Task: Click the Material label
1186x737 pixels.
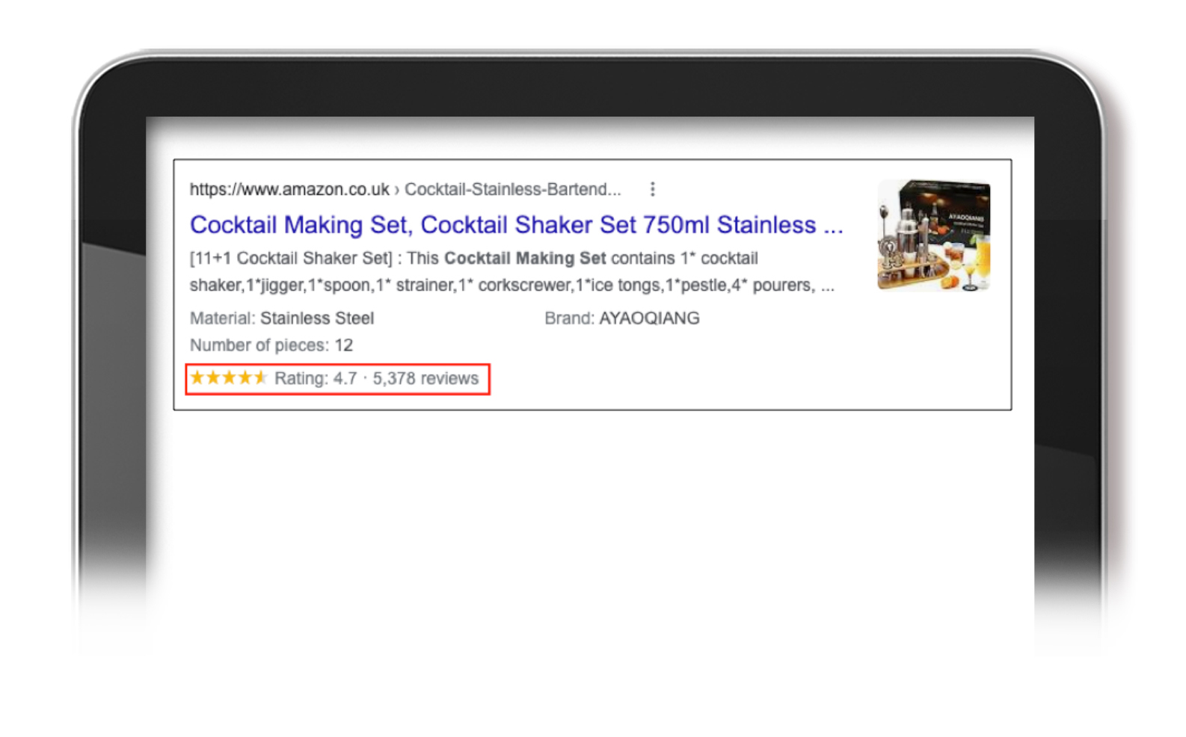Action: point(222,318)
